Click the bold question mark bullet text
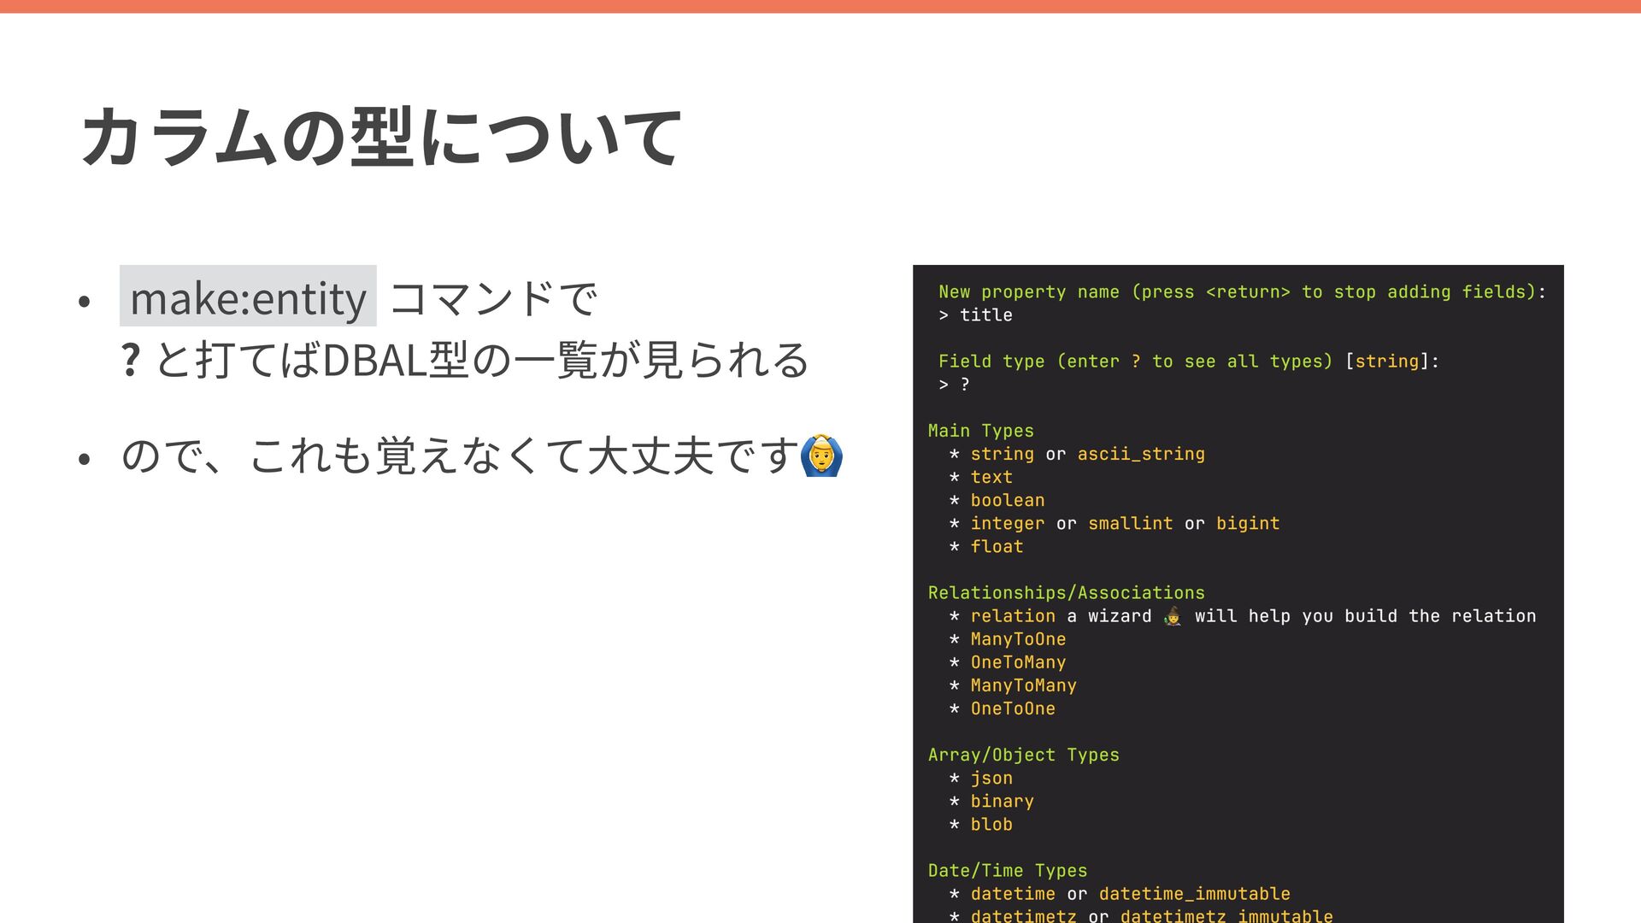 coord(130,360)
